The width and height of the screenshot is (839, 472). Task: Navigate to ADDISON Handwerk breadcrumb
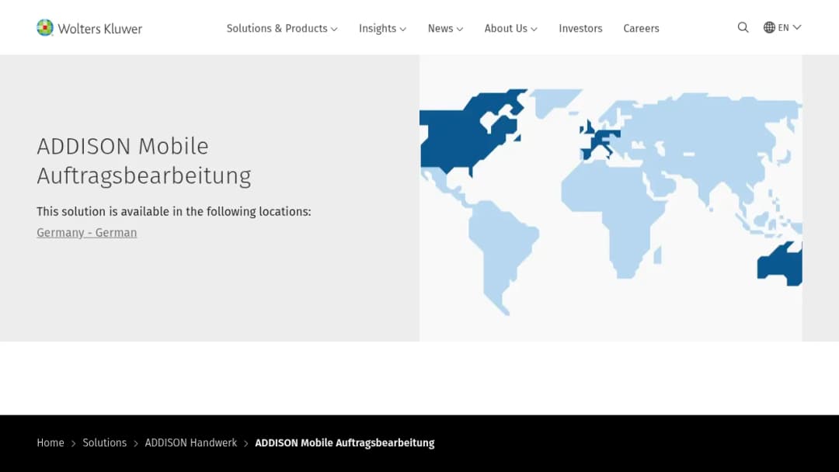click(x=190, y=442)
